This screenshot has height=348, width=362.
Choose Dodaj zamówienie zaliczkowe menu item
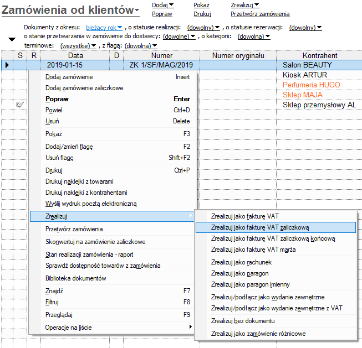click(113, 88)
